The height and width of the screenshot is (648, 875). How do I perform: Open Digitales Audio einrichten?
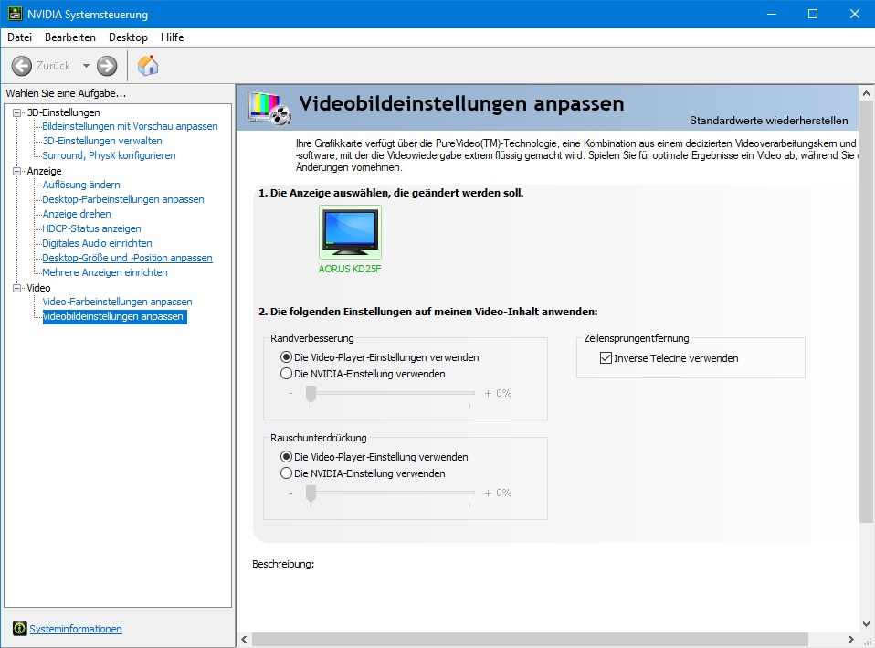[97, 243]
